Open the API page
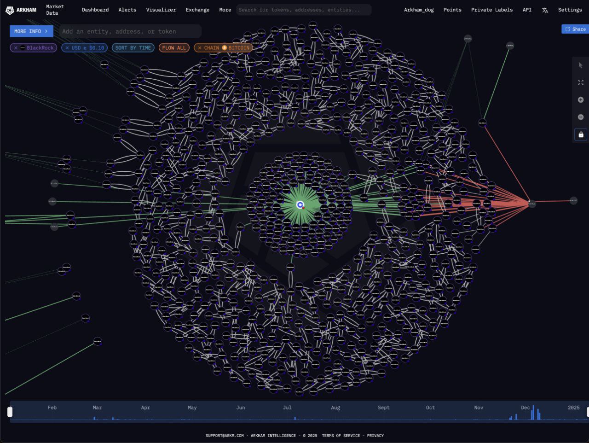The width and height of the screenshot is (589, 443). point(527,10)
